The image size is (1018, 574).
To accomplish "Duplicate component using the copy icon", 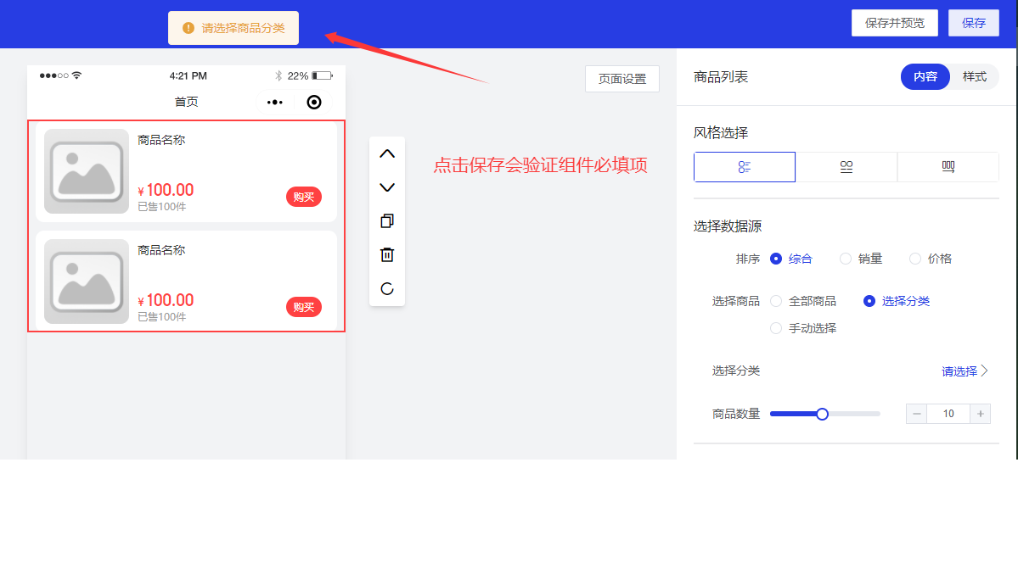I will point(387,221).
